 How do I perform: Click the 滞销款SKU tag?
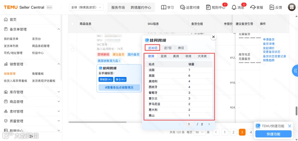[x=106, y=80]
